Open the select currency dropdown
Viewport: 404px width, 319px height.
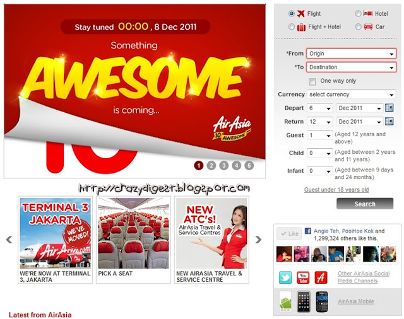351,95
